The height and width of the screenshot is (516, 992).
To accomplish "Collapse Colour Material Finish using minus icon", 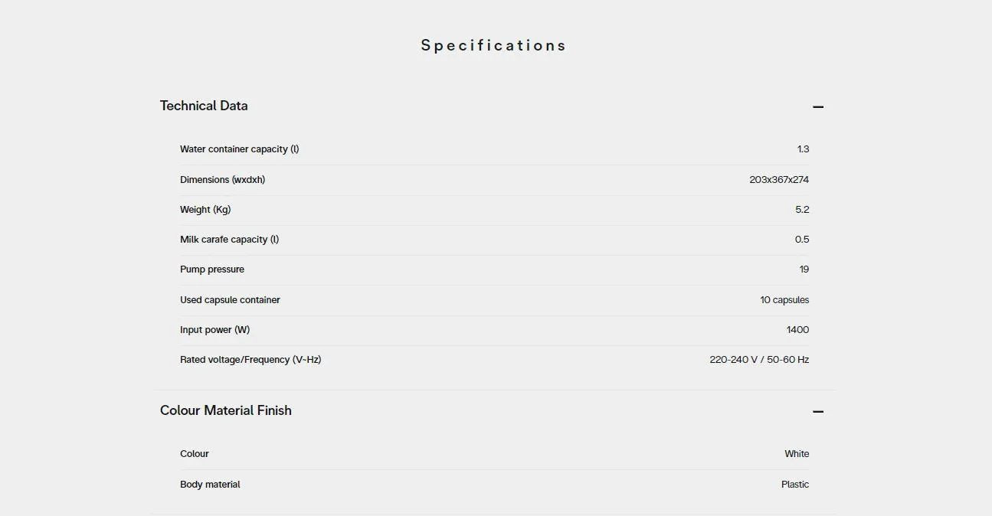I will (818, 411).
